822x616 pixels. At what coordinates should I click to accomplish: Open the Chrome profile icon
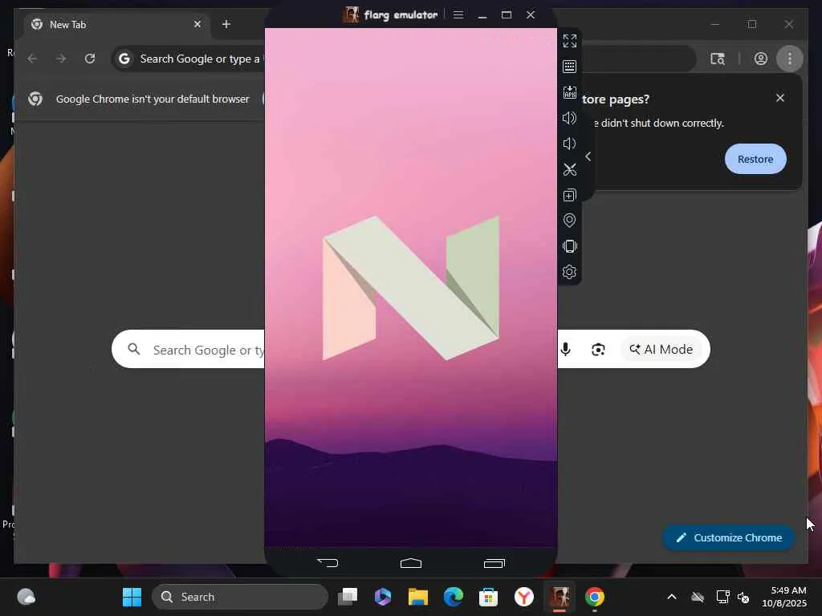761,59
